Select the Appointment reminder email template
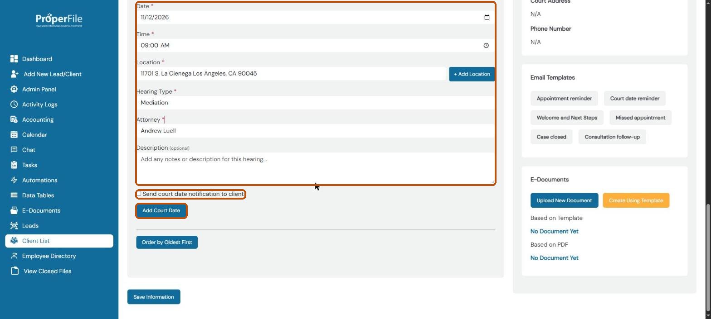Viewport: 711px width, 319px height. [x=564, y=99]
